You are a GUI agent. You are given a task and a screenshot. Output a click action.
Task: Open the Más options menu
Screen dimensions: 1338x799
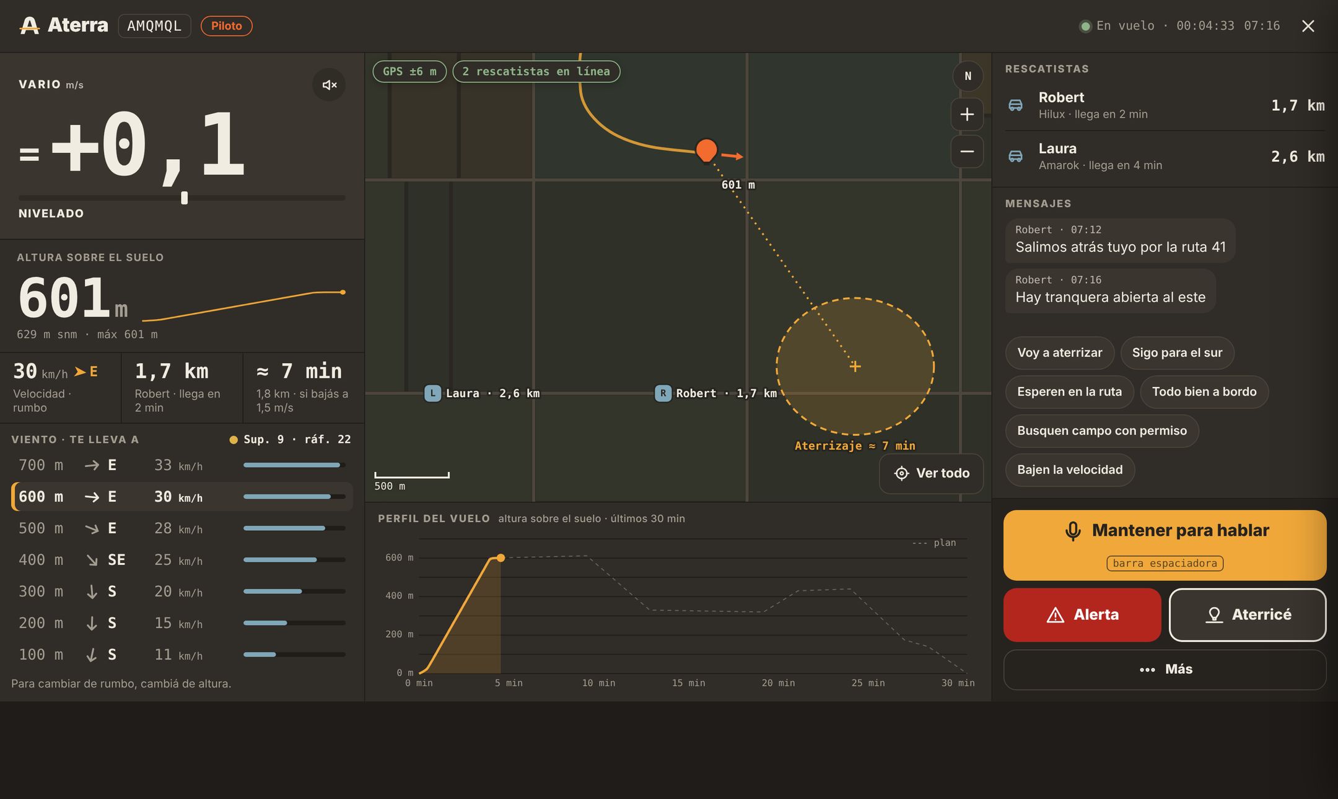click(1165, 670)
